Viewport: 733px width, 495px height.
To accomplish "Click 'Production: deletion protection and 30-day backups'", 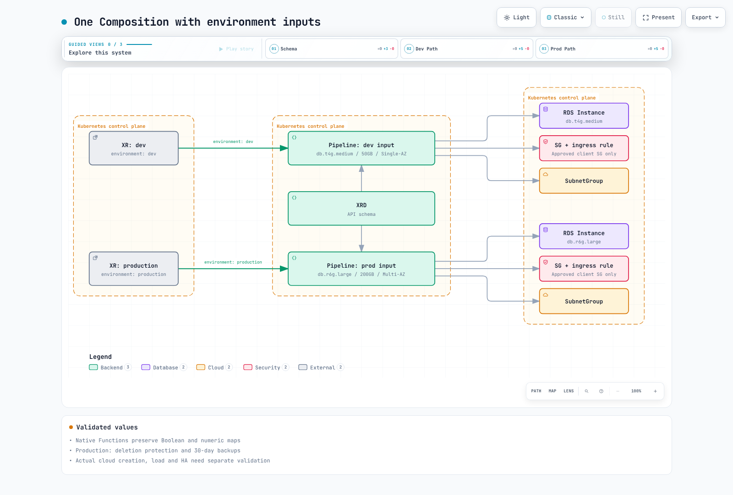I will pyautogui.click(x=158, y=451).
